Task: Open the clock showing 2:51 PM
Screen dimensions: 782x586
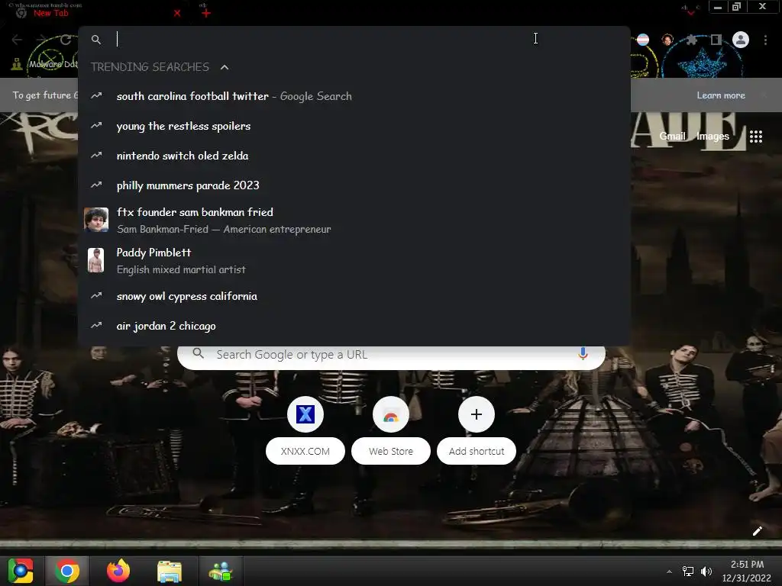Action: [747, 571]
